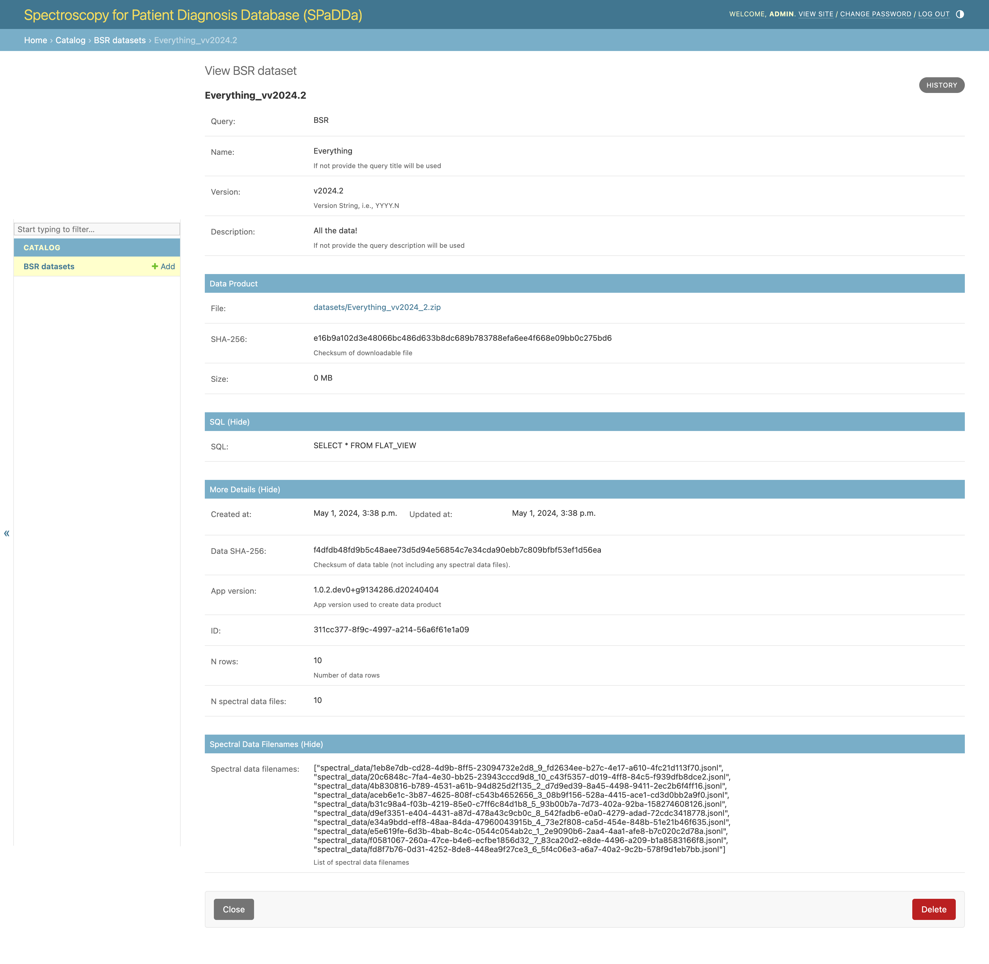Open Catalog in the breadcrumb

(70, 40)
